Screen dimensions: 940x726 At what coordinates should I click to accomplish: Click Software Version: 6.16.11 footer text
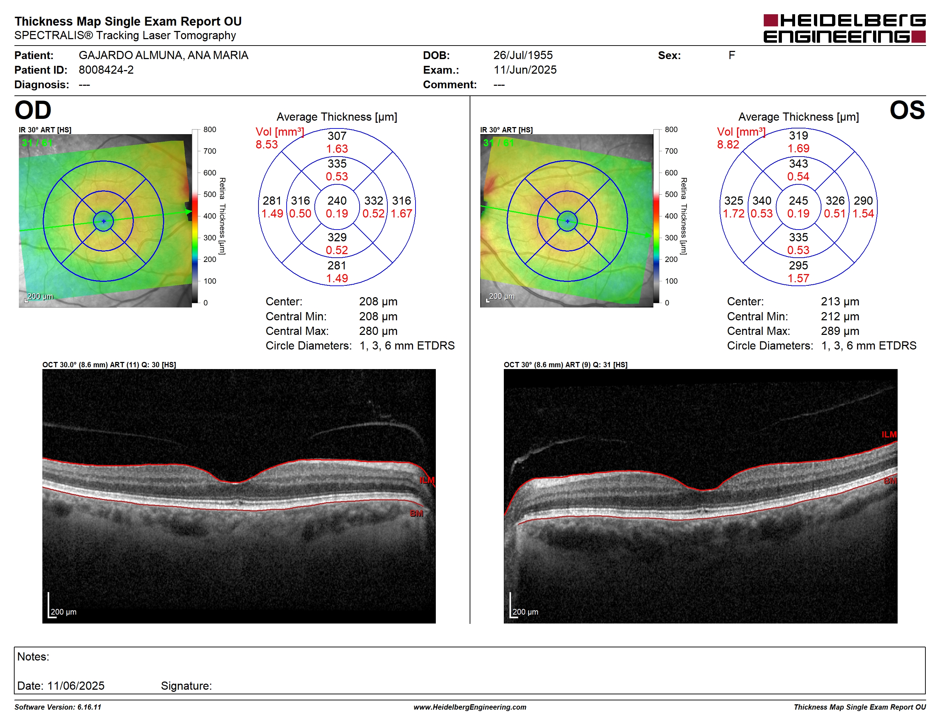tap(58, 707)
